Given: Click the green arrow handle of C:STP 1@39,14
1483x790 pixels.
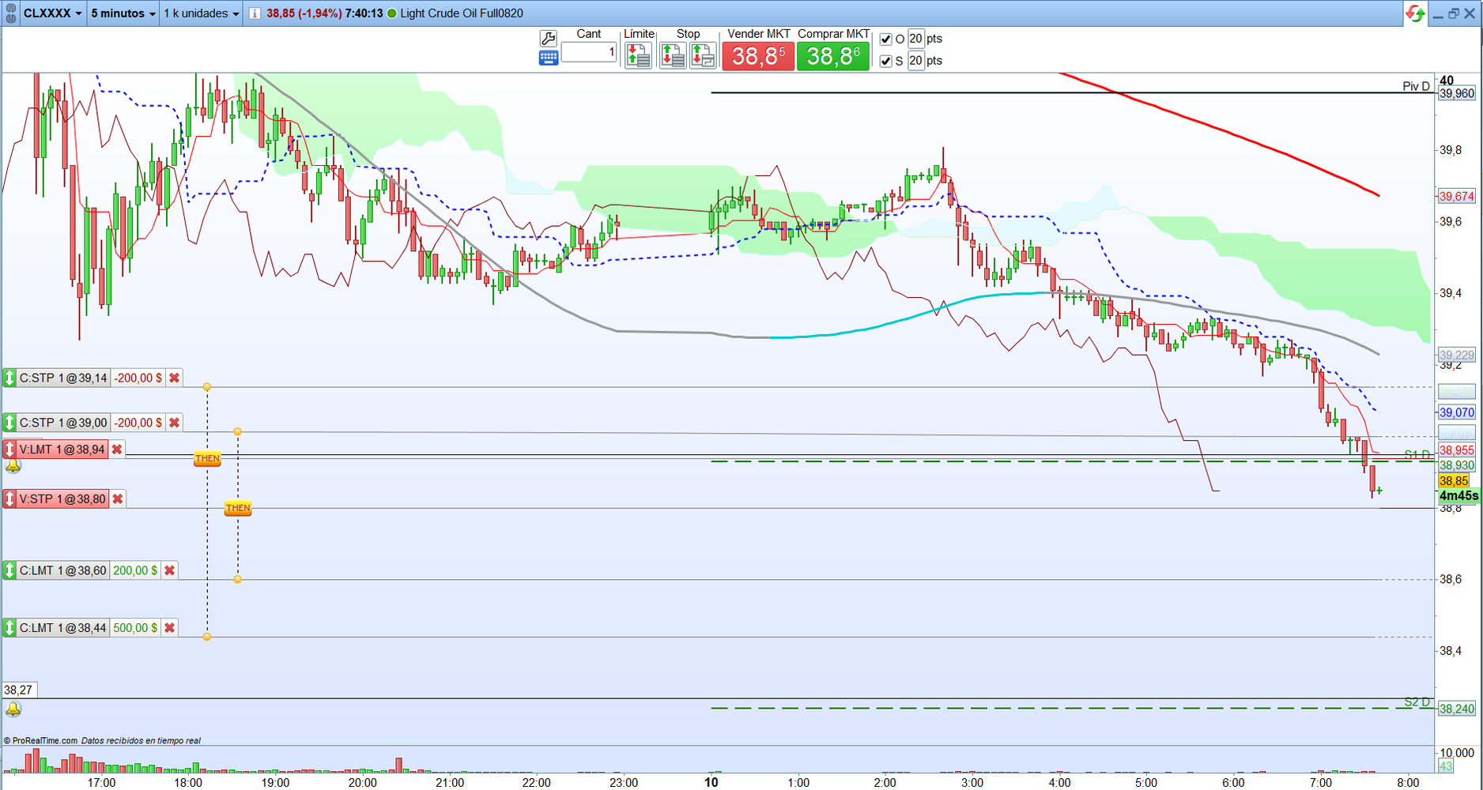Looking at the screenshot, I should (x=9, y=378).
